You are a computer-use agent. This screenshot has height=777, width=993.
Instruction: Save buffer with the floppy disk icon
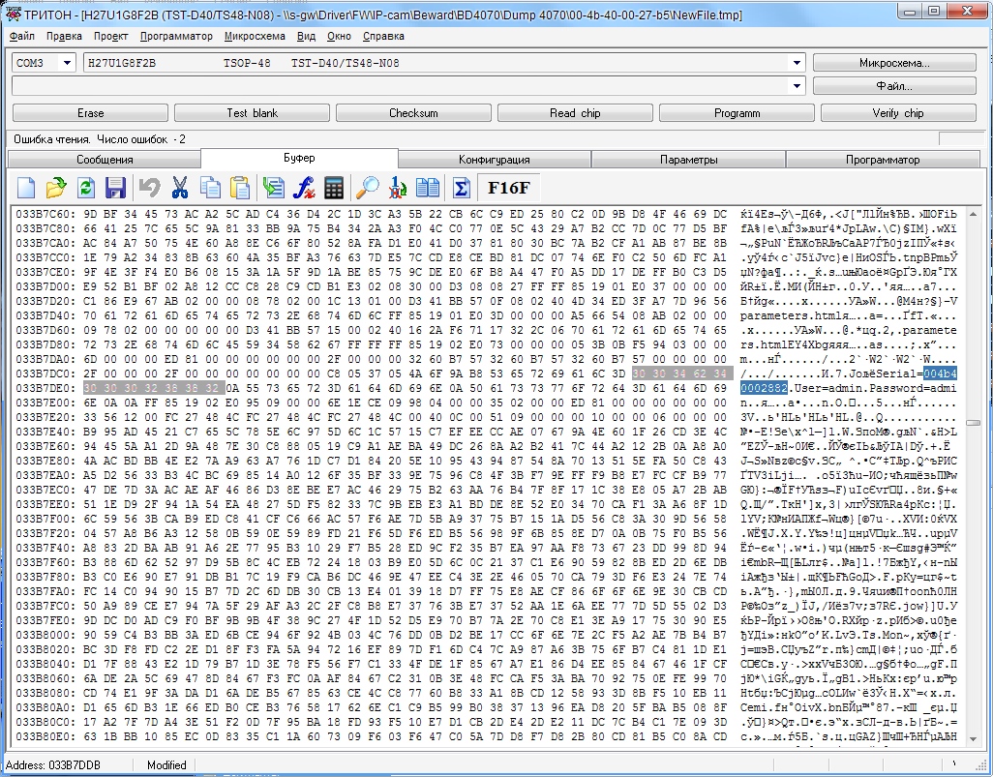[x=115, y=187]
